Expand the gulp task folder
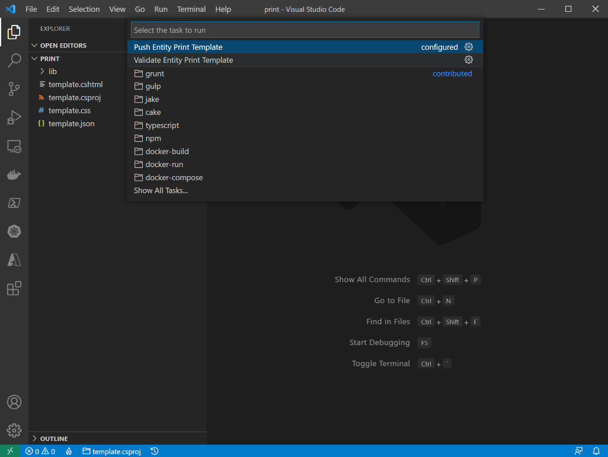The width and height of the screenshot is (608, 457). click(305, 86)
